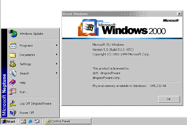Click the Microsoft logo in the banner corner
Screen dimensions: 187x125
point(171,20)
